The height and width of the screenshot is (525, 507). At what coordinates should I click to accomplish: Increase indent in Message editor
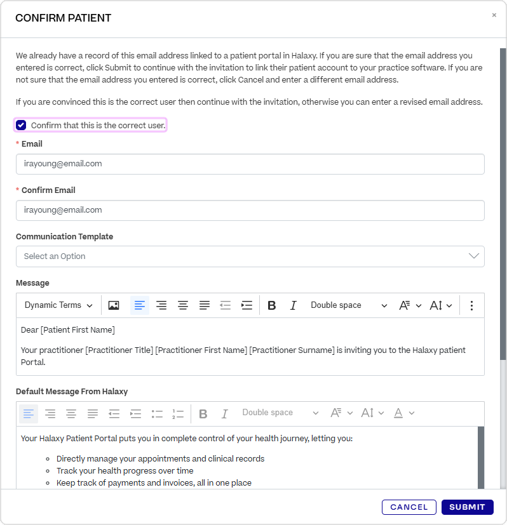[247, 305]
